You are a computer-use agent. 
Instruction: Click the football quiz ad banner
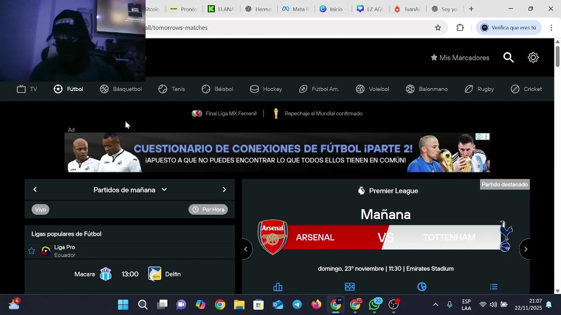[277, 153]
